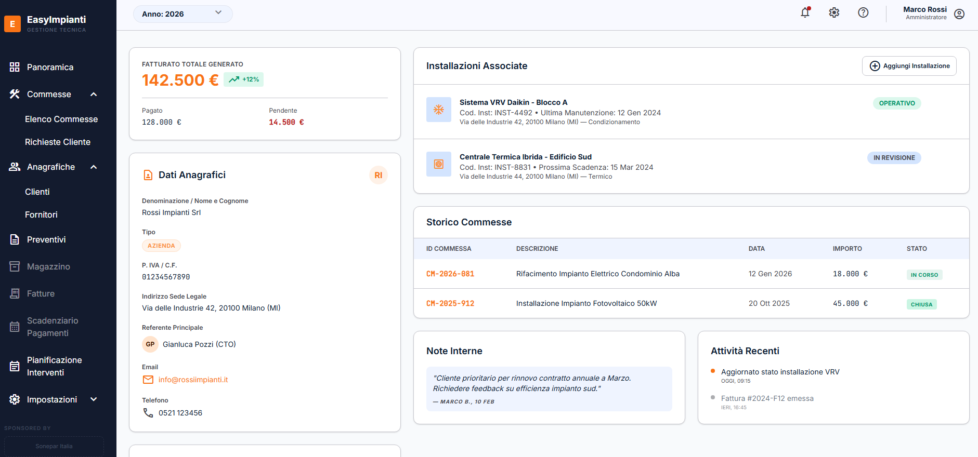Navigate to Fornitori

[41, 214]
